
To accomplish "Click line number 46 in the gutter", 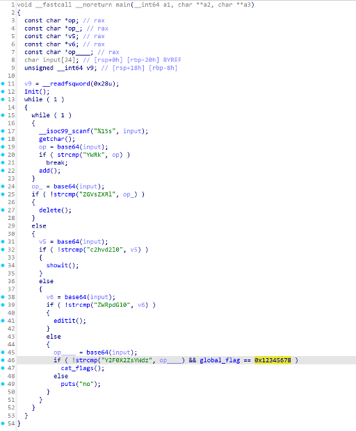I will 11,360.
